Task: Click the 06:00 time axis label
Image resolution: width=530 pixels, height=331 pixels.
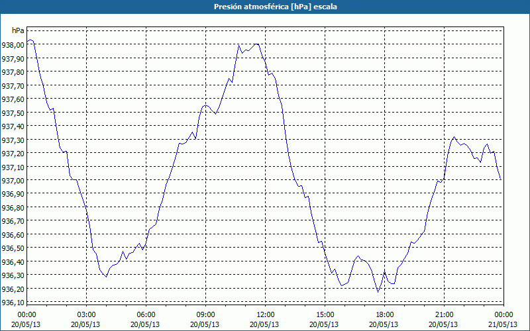Action: (x=146, y=315)
